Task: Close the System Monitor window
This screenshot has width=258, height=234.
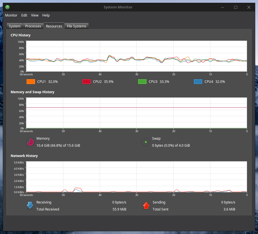Action: coord(249,7)
